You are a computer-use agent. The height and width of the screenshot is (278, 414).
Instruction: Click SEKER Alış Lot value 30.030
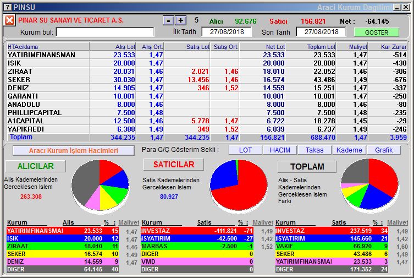click(x=124, y=79)
